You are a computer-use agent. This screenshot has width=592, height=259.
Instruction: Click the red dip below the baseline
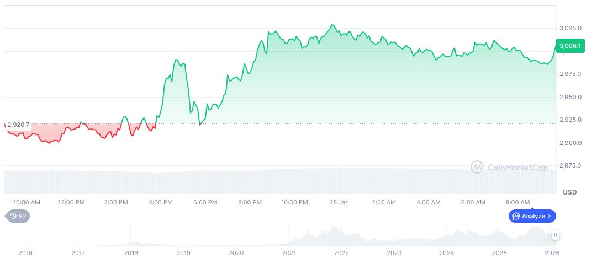(x=50, y=142)
